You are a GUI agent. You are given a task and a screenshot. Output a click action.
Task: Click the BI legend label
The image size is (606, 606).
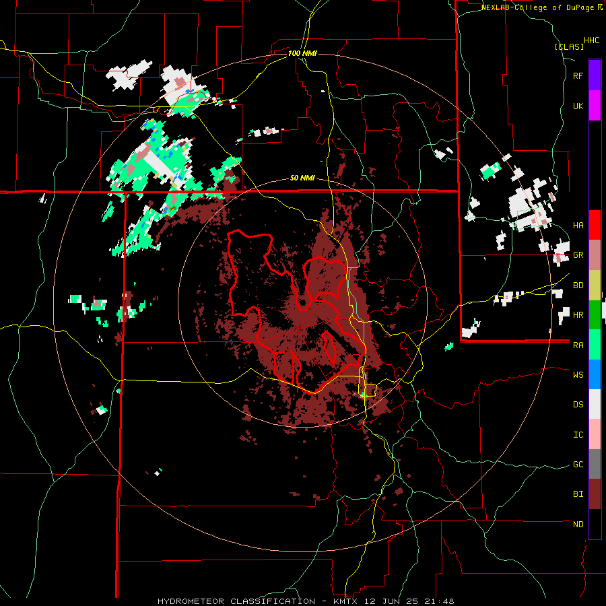[x=578, y=494]
